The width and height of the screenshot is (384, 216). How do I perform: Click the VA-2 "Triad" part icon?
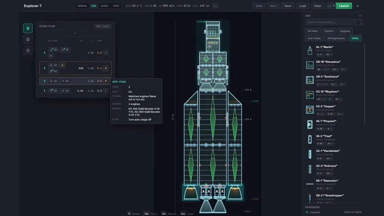[310, 139]
